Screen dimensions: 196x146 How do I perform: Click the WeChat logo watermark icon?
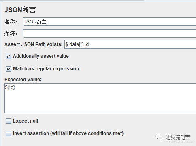click(159, 137)
